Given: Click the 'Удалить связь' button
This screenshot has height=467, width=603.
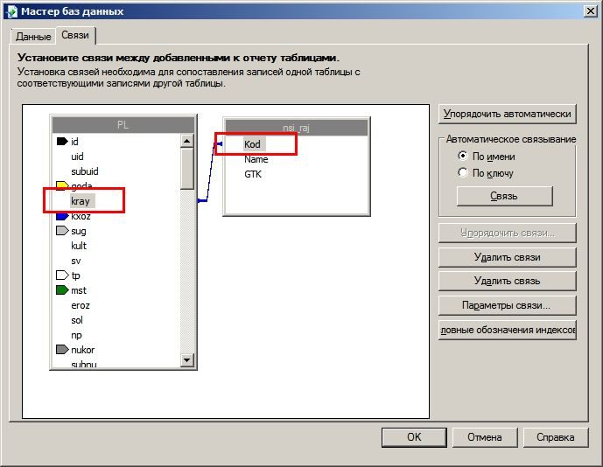Looking at the screenshot, I should coord(508,281).
